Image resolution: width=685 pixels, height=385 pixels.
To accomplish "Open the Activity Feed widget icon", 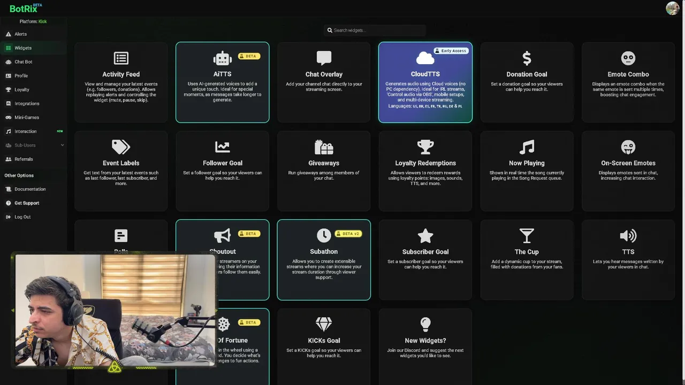I will [x=121, y=58].
